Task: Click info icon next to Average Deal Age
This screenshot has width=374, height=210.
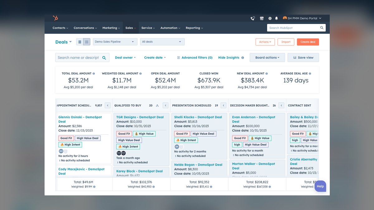Action: (x=310, y=73)
